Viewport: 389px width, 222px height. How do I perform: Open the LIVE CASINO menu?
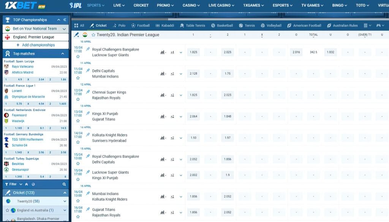(220, 5)
